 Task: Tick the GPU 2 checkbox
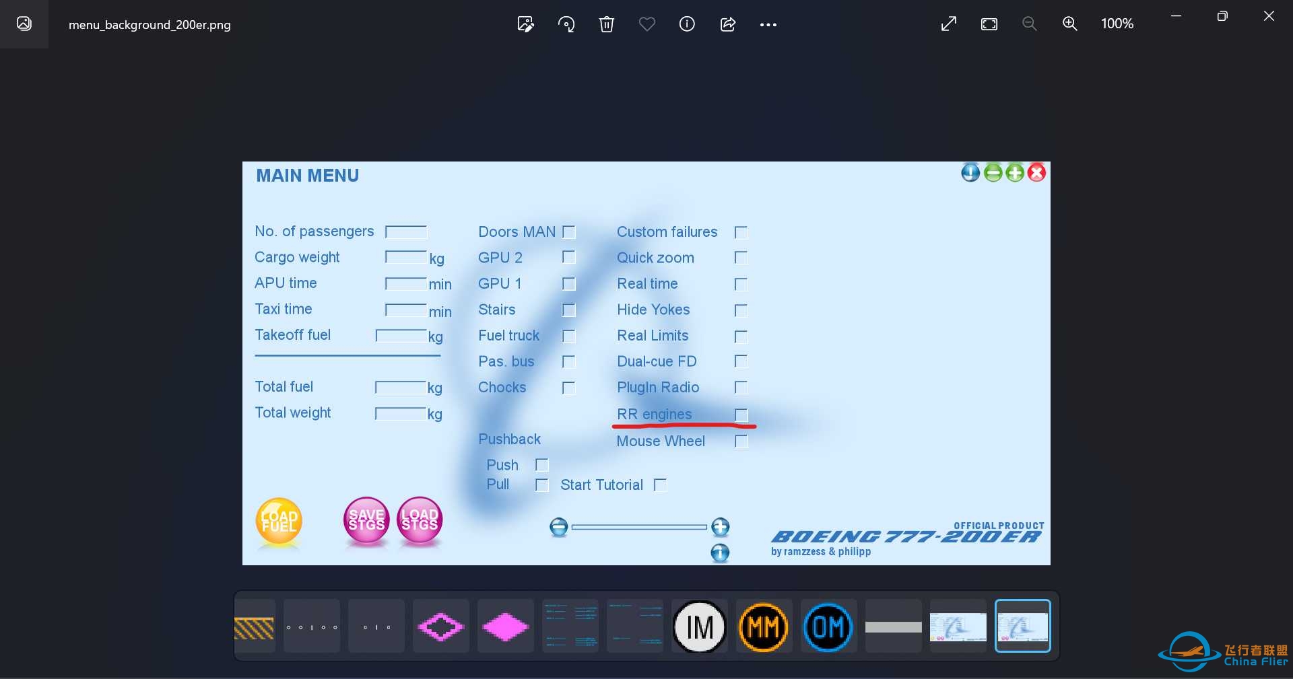pyautogui.click(x=569, y=258)
